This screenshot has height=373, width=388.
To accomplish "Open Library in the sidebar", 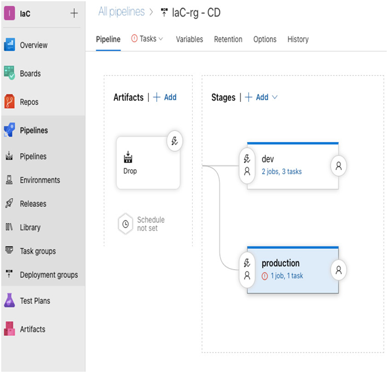I will [30, 227].
